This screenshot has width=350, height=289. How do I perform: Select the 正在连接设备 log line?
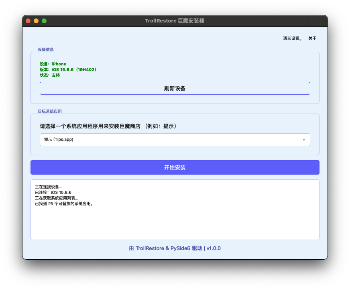49,187
